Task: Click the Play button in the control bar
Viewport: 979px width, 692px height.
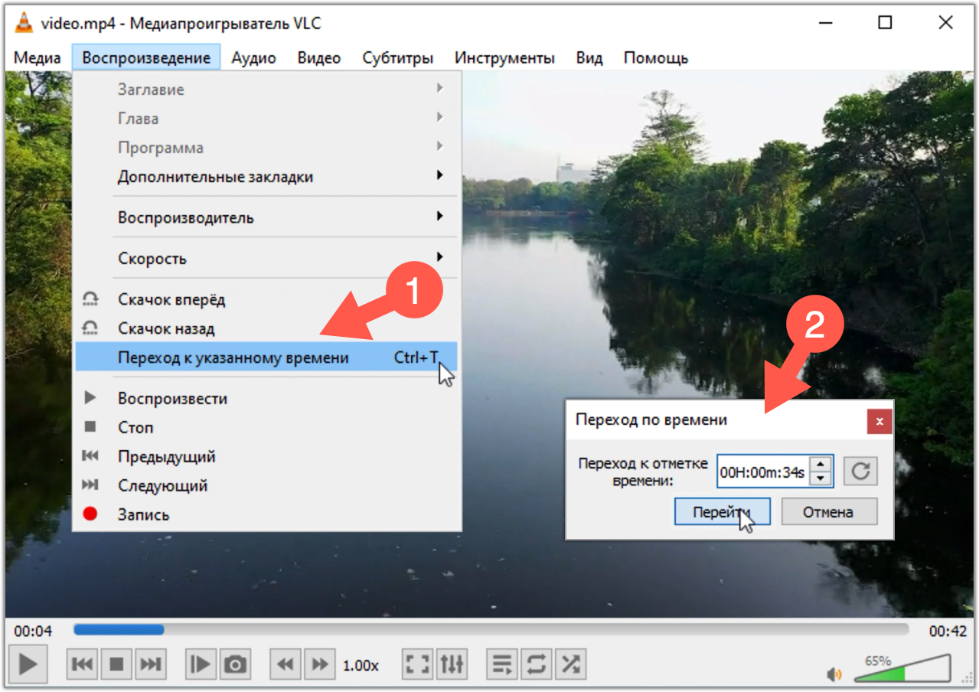Action: click(x=28, y=664)
